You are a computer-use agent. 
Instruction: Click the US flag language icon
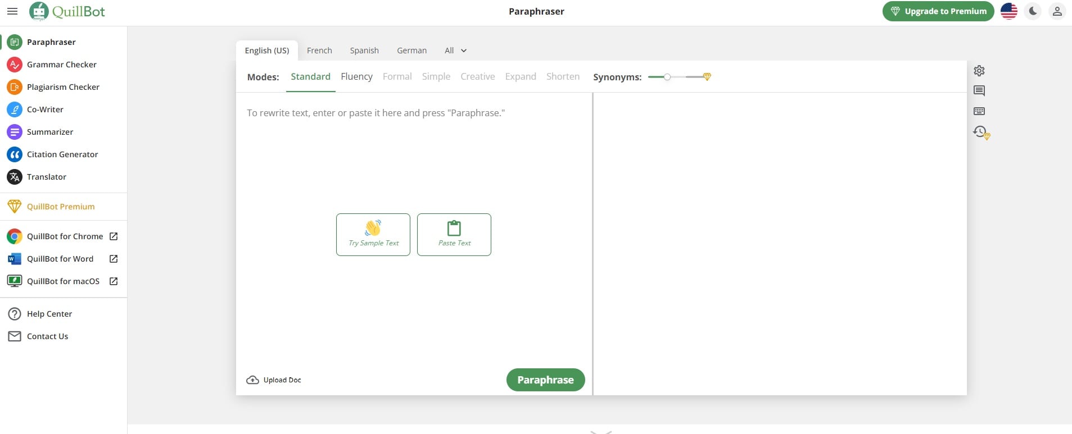pyautogui.click(x=1009, y=11)
